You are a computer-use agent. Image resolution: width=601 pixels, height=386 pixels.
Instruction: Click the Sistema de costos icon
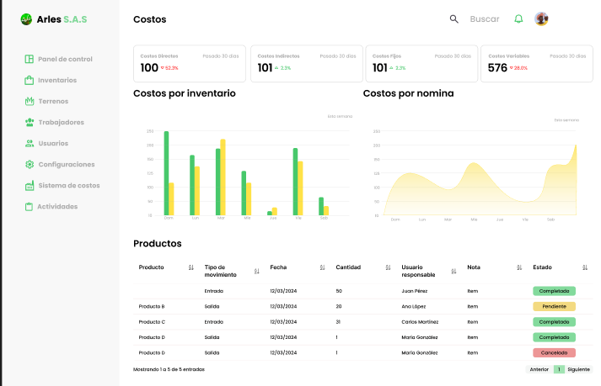point(30,185)
